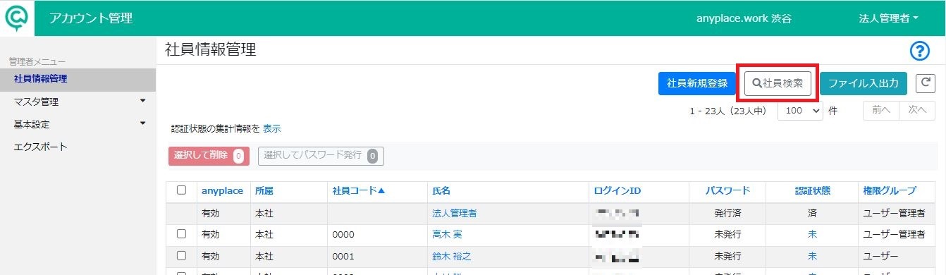The image size is (946, 275).
Task: Sort by 社員コード column header
Action: point(359,190)
